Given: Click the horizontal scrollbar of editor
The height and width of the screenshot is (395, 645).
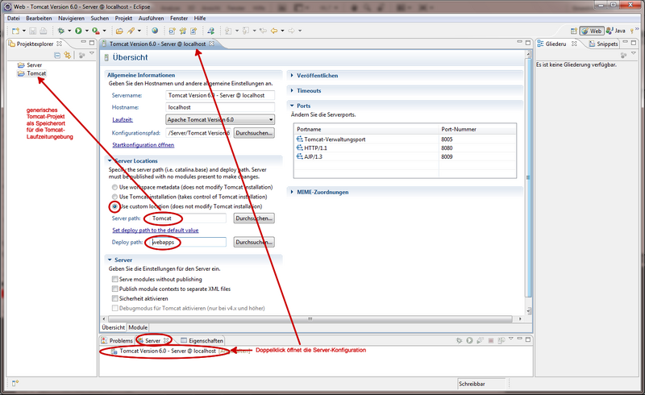Looking at the screenshot, I should [310, 319].
